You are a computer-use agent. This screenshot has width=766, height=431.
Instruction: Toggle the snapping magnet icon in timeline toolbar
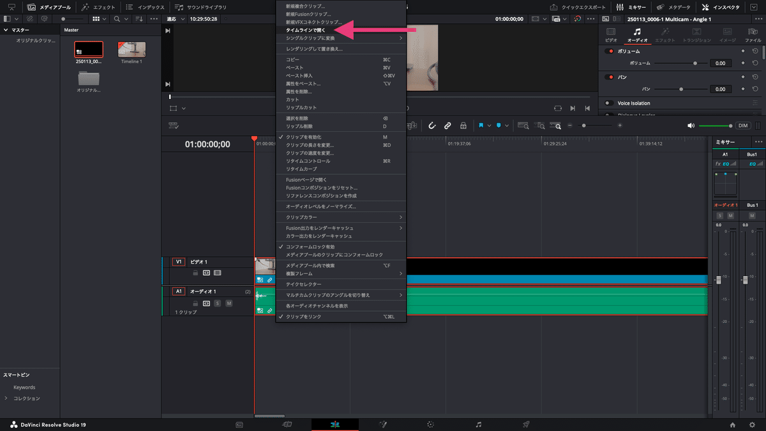point(432,126)
